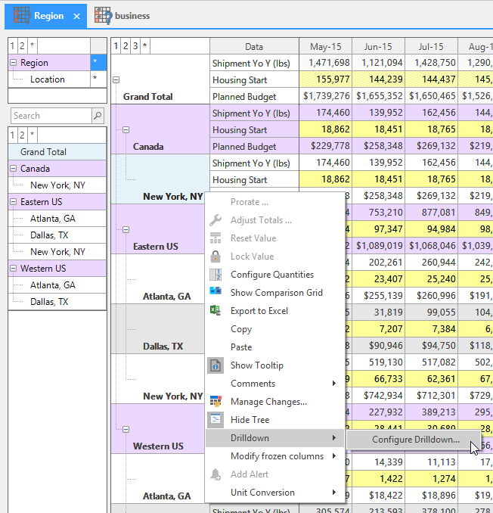Click the business tab grid icon
The height and width of the screenshot is (513, 493).
click(103, 15)
